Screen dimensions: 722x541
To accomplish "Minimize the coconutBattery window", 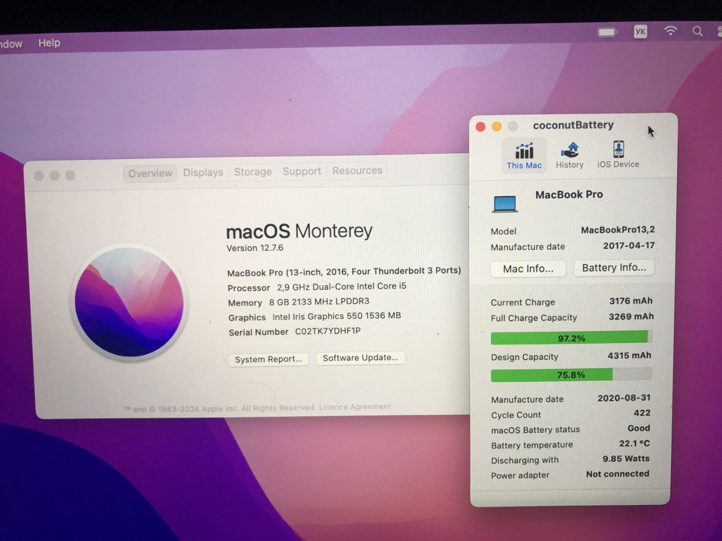I will 496,126.
